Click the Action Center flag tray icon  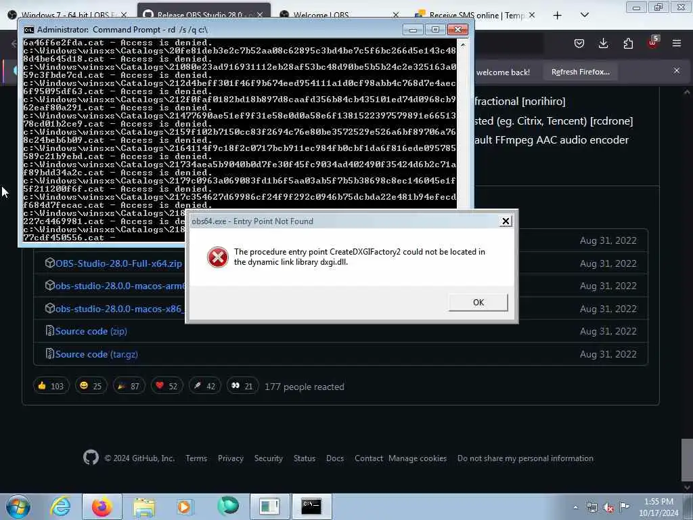[x=624, y=506]
